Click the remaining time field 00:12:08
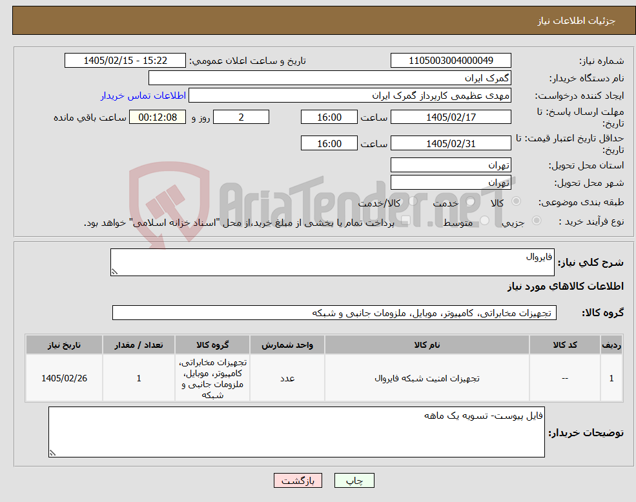This screenshot has height=502, width=636. pos(158,117)
